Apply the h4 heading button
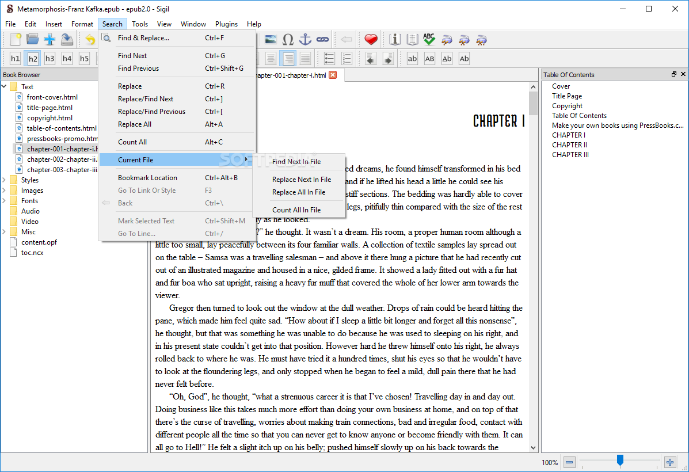The image size is (689, 472). click(x=67, y=59)
